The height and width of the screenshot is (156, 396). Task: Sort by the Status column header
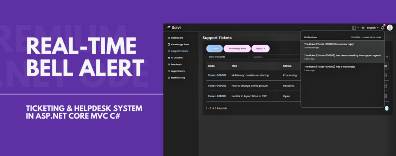click(287, 66)
